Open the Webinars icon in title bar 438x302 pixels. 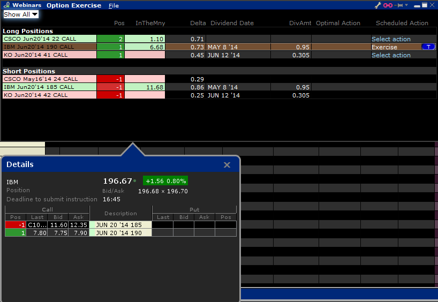[6, 5]
